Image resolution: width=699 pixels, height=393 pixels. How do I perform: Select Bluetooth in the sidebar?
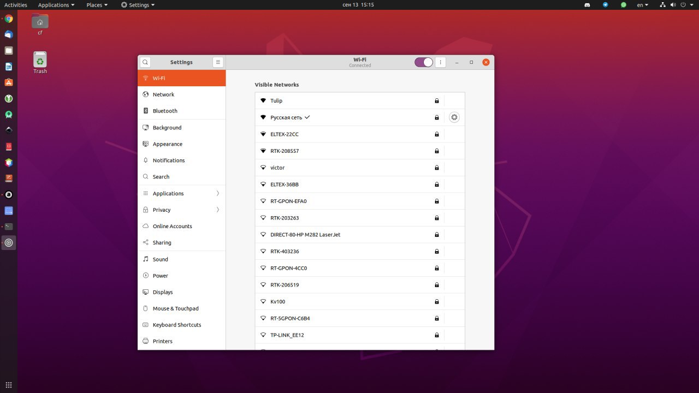(181, 111)
